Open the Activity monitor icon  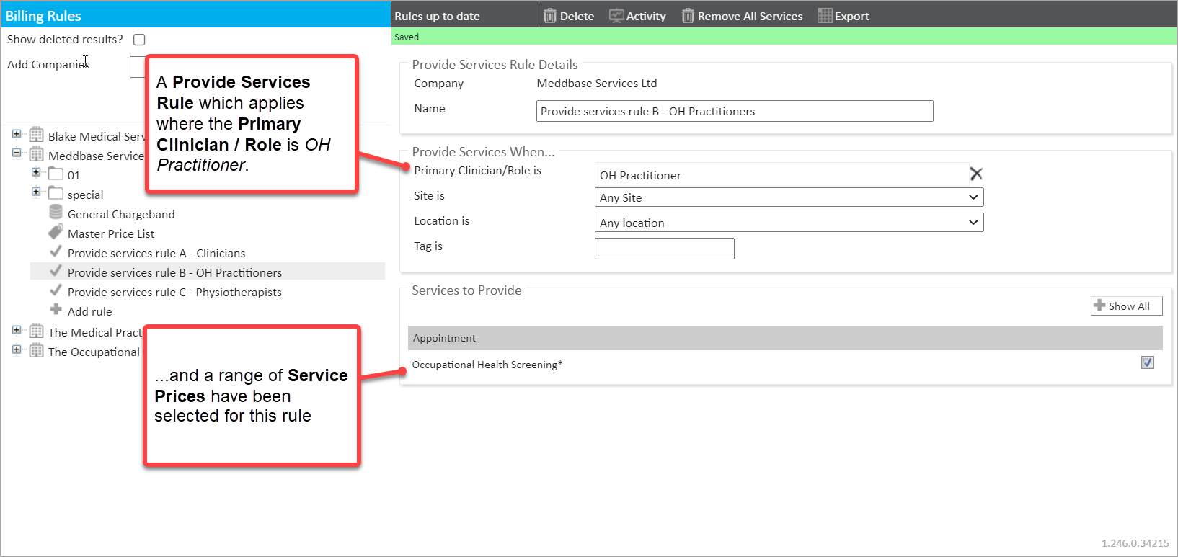click(616, 16)
